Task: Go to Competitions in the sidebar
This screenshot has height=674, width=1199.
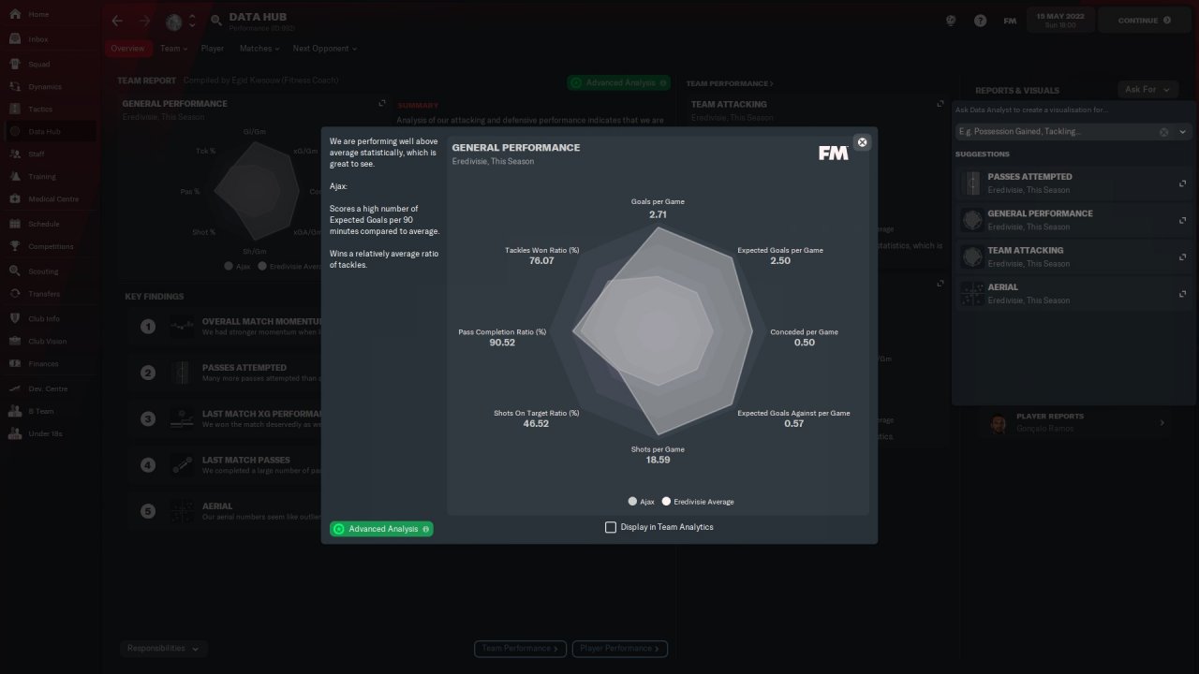Action: coord(49,247)
